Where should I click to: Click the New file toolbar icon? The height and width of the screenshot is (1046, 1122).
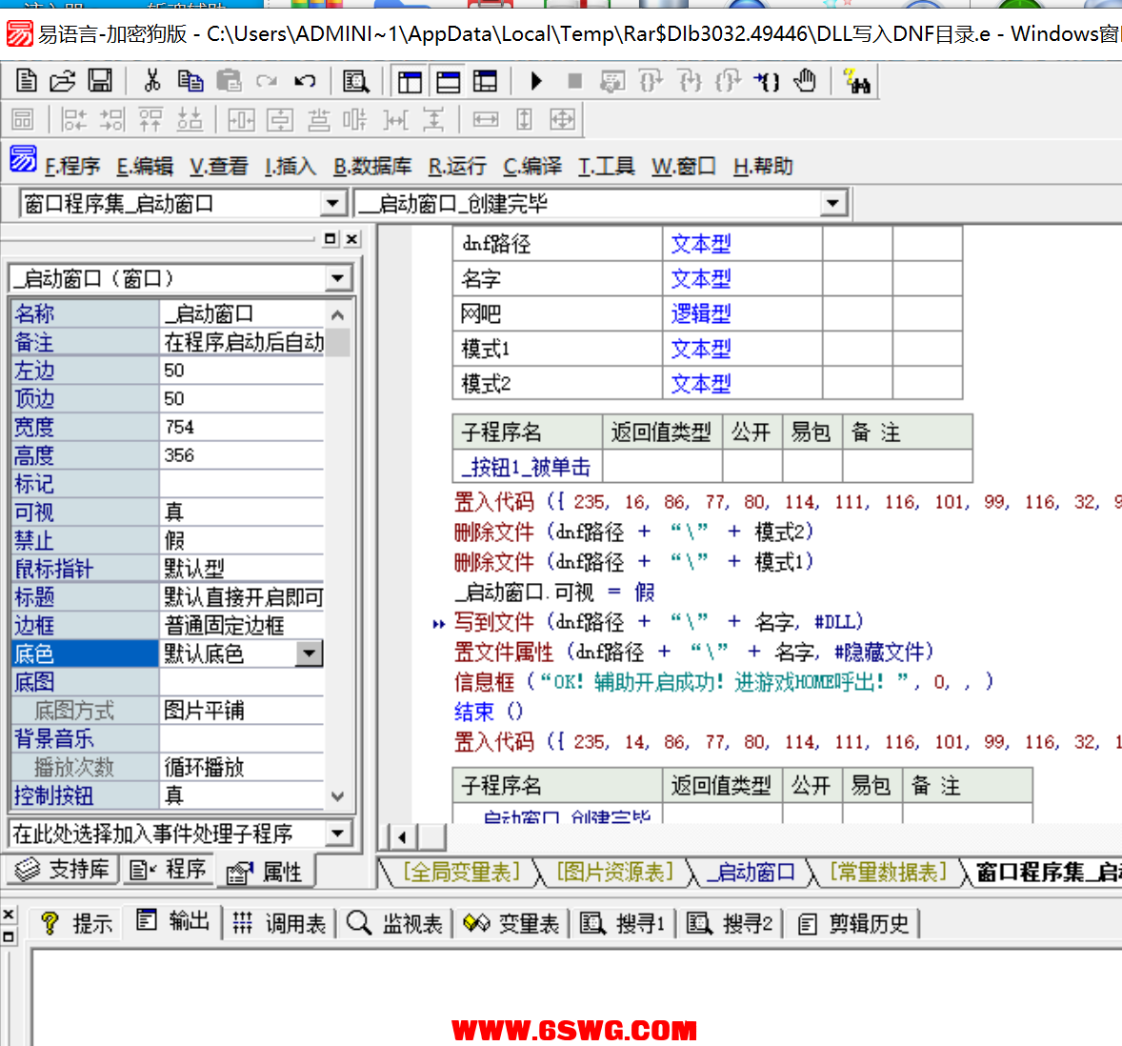coord(26,81)
